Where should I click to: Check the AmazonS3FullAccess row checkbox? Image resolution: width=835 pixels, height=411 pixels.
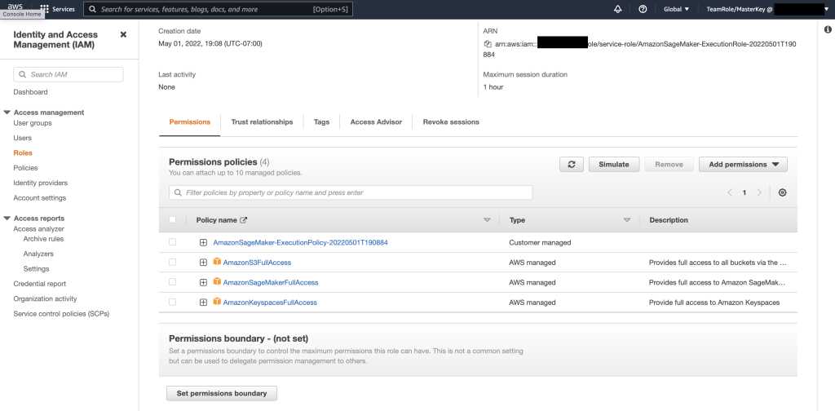pos(172,262)
